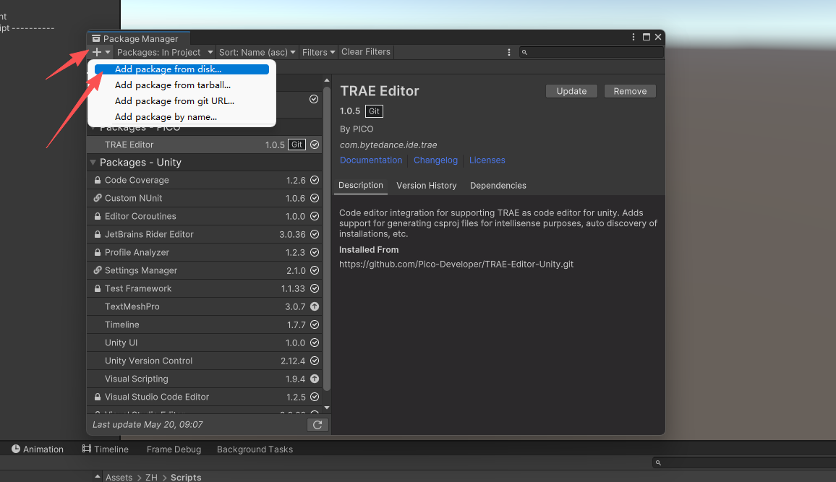Click the ZH breadcrumb folder
Screen dimensions: 836x482
(151, 477)
